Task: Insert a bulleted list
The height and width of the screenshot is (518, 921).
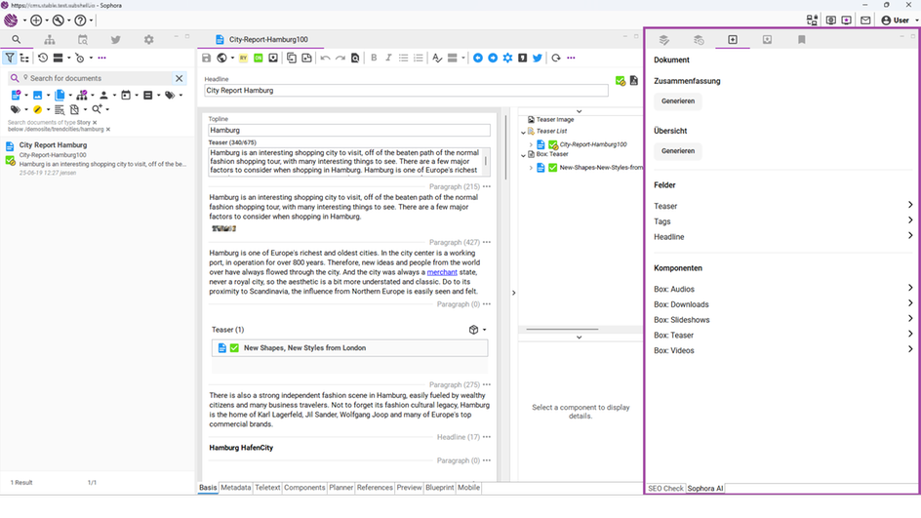Action: click(x=403, y=58)
